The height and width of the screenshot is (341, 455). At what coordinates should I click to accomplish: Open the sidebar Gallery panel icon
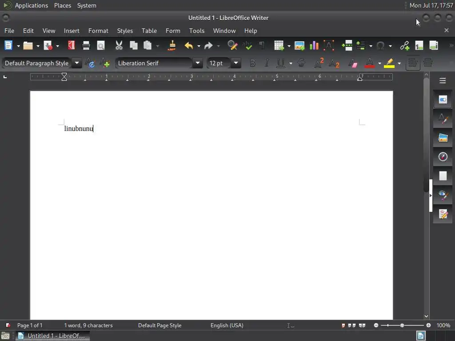click(x=443, y=138)
